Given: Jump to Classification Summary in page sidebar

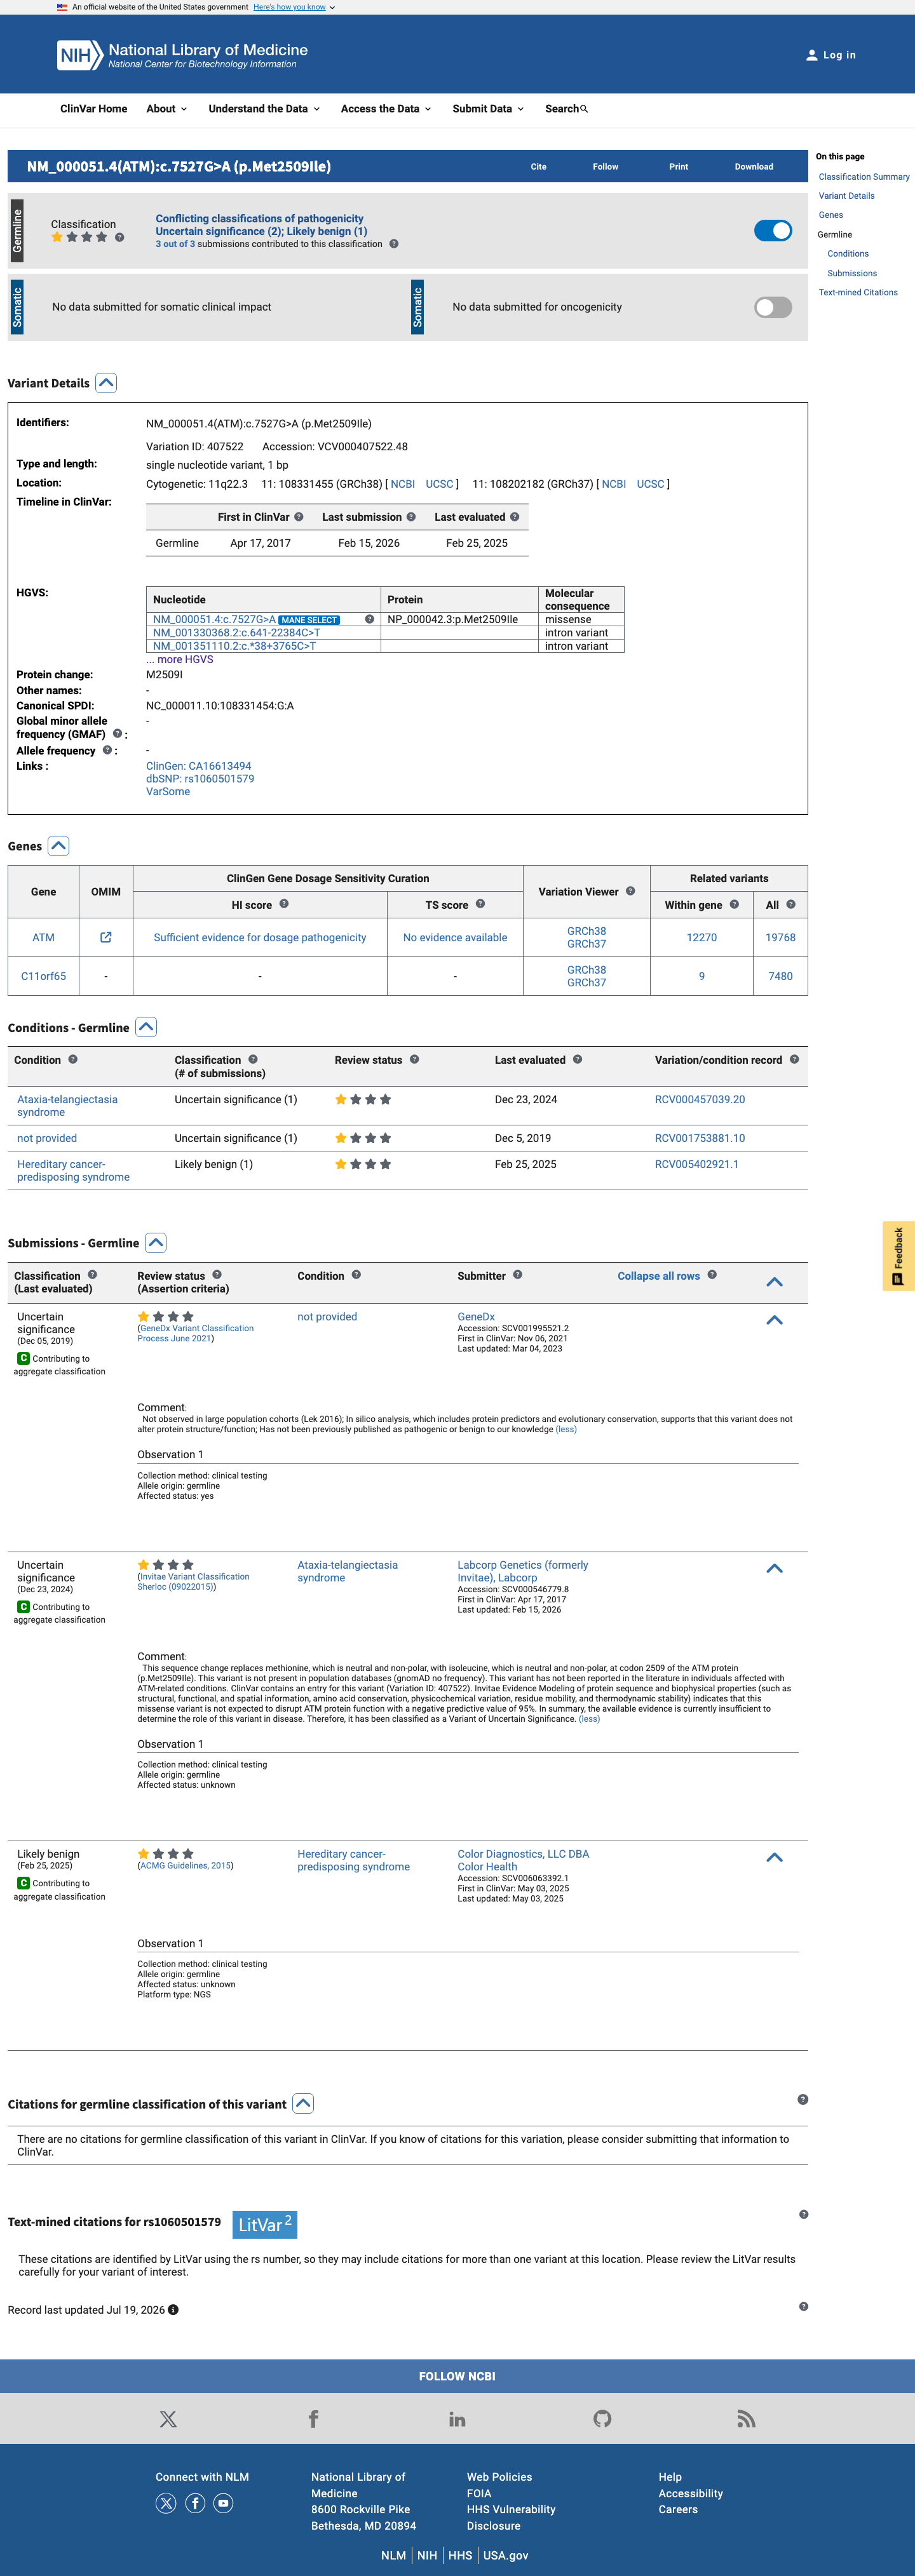Looking at the screenshot, I should (x=864, y=177).
